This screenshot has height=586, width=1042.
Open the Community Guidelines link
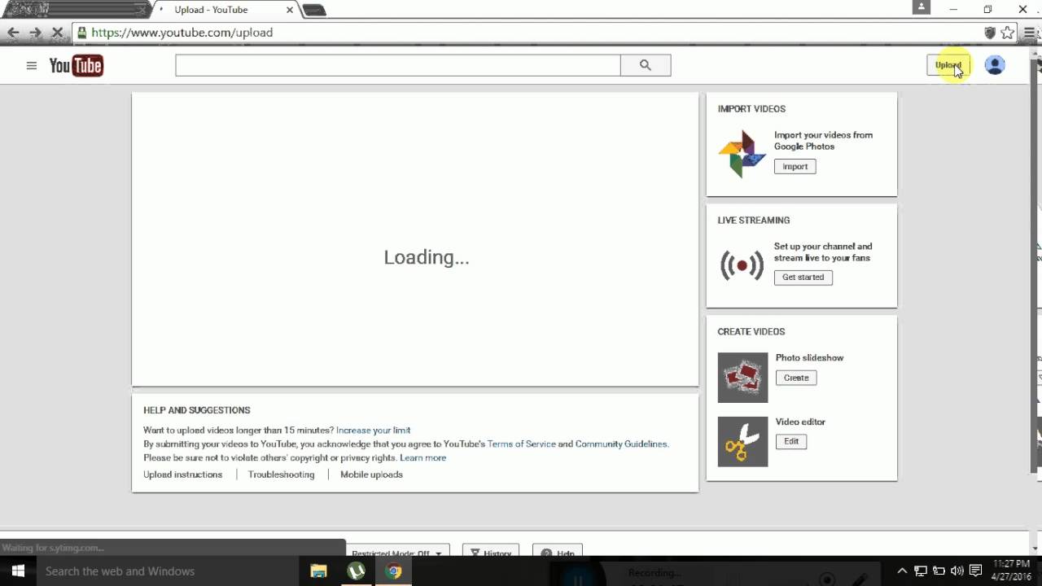(x=622, y=444)
